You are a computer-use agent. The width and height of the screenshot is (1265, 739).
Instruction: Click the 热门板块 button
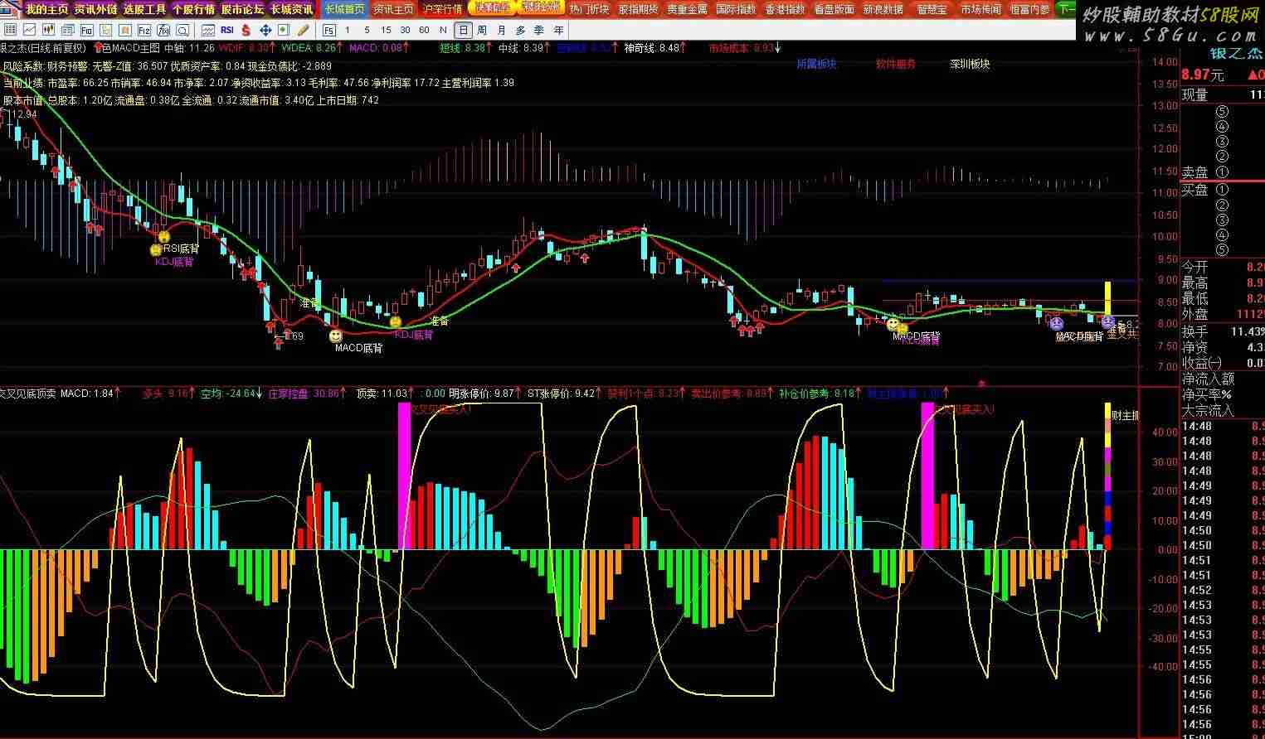click(x=589, y=9)
